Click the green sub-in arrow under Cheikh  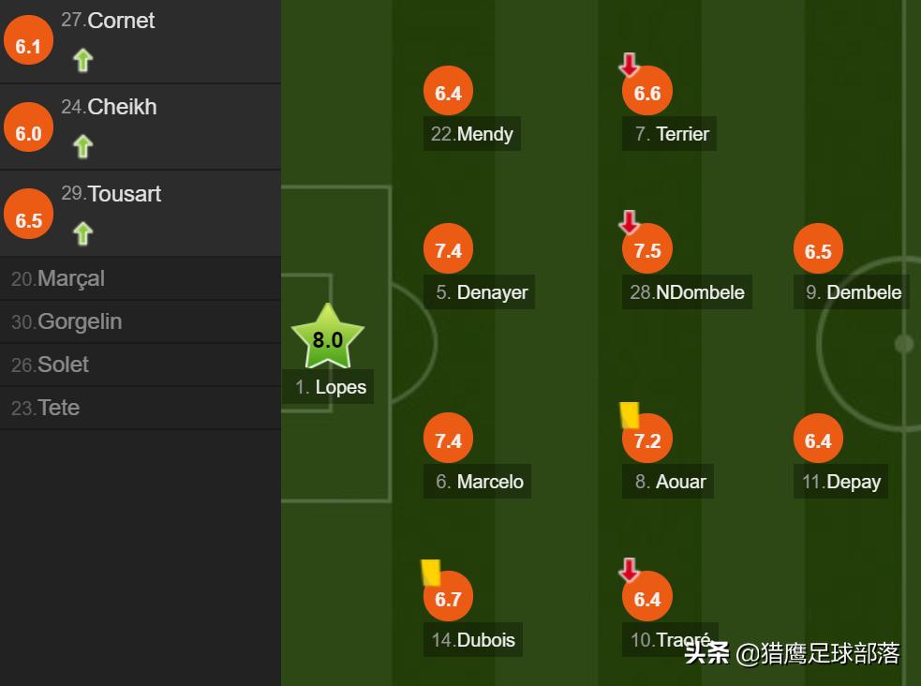click(83, 146)
